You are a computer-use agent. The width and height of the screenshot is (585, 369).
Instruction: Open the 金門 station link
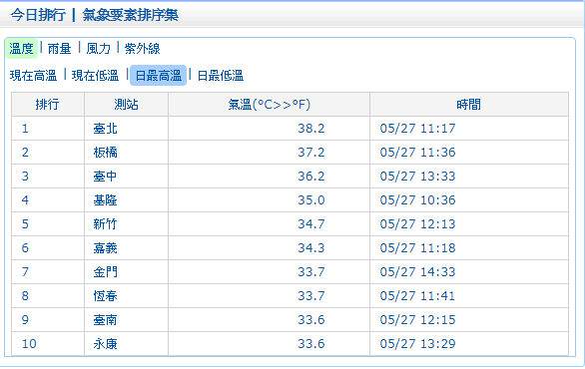point(105,271)
